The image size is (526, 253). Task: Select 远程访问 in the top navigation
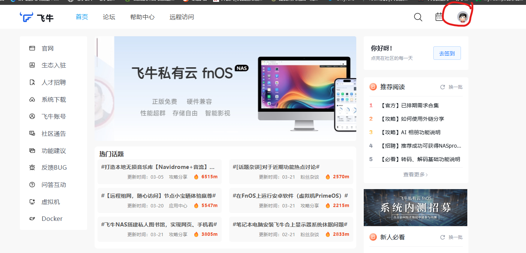(x=182, y=17)
